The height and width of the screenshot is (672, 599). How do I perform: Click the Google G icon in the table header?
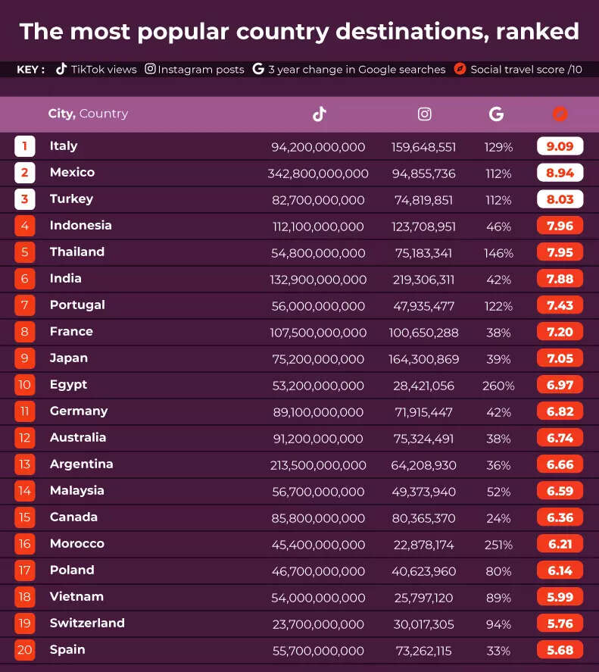click(x=496, y=114)
